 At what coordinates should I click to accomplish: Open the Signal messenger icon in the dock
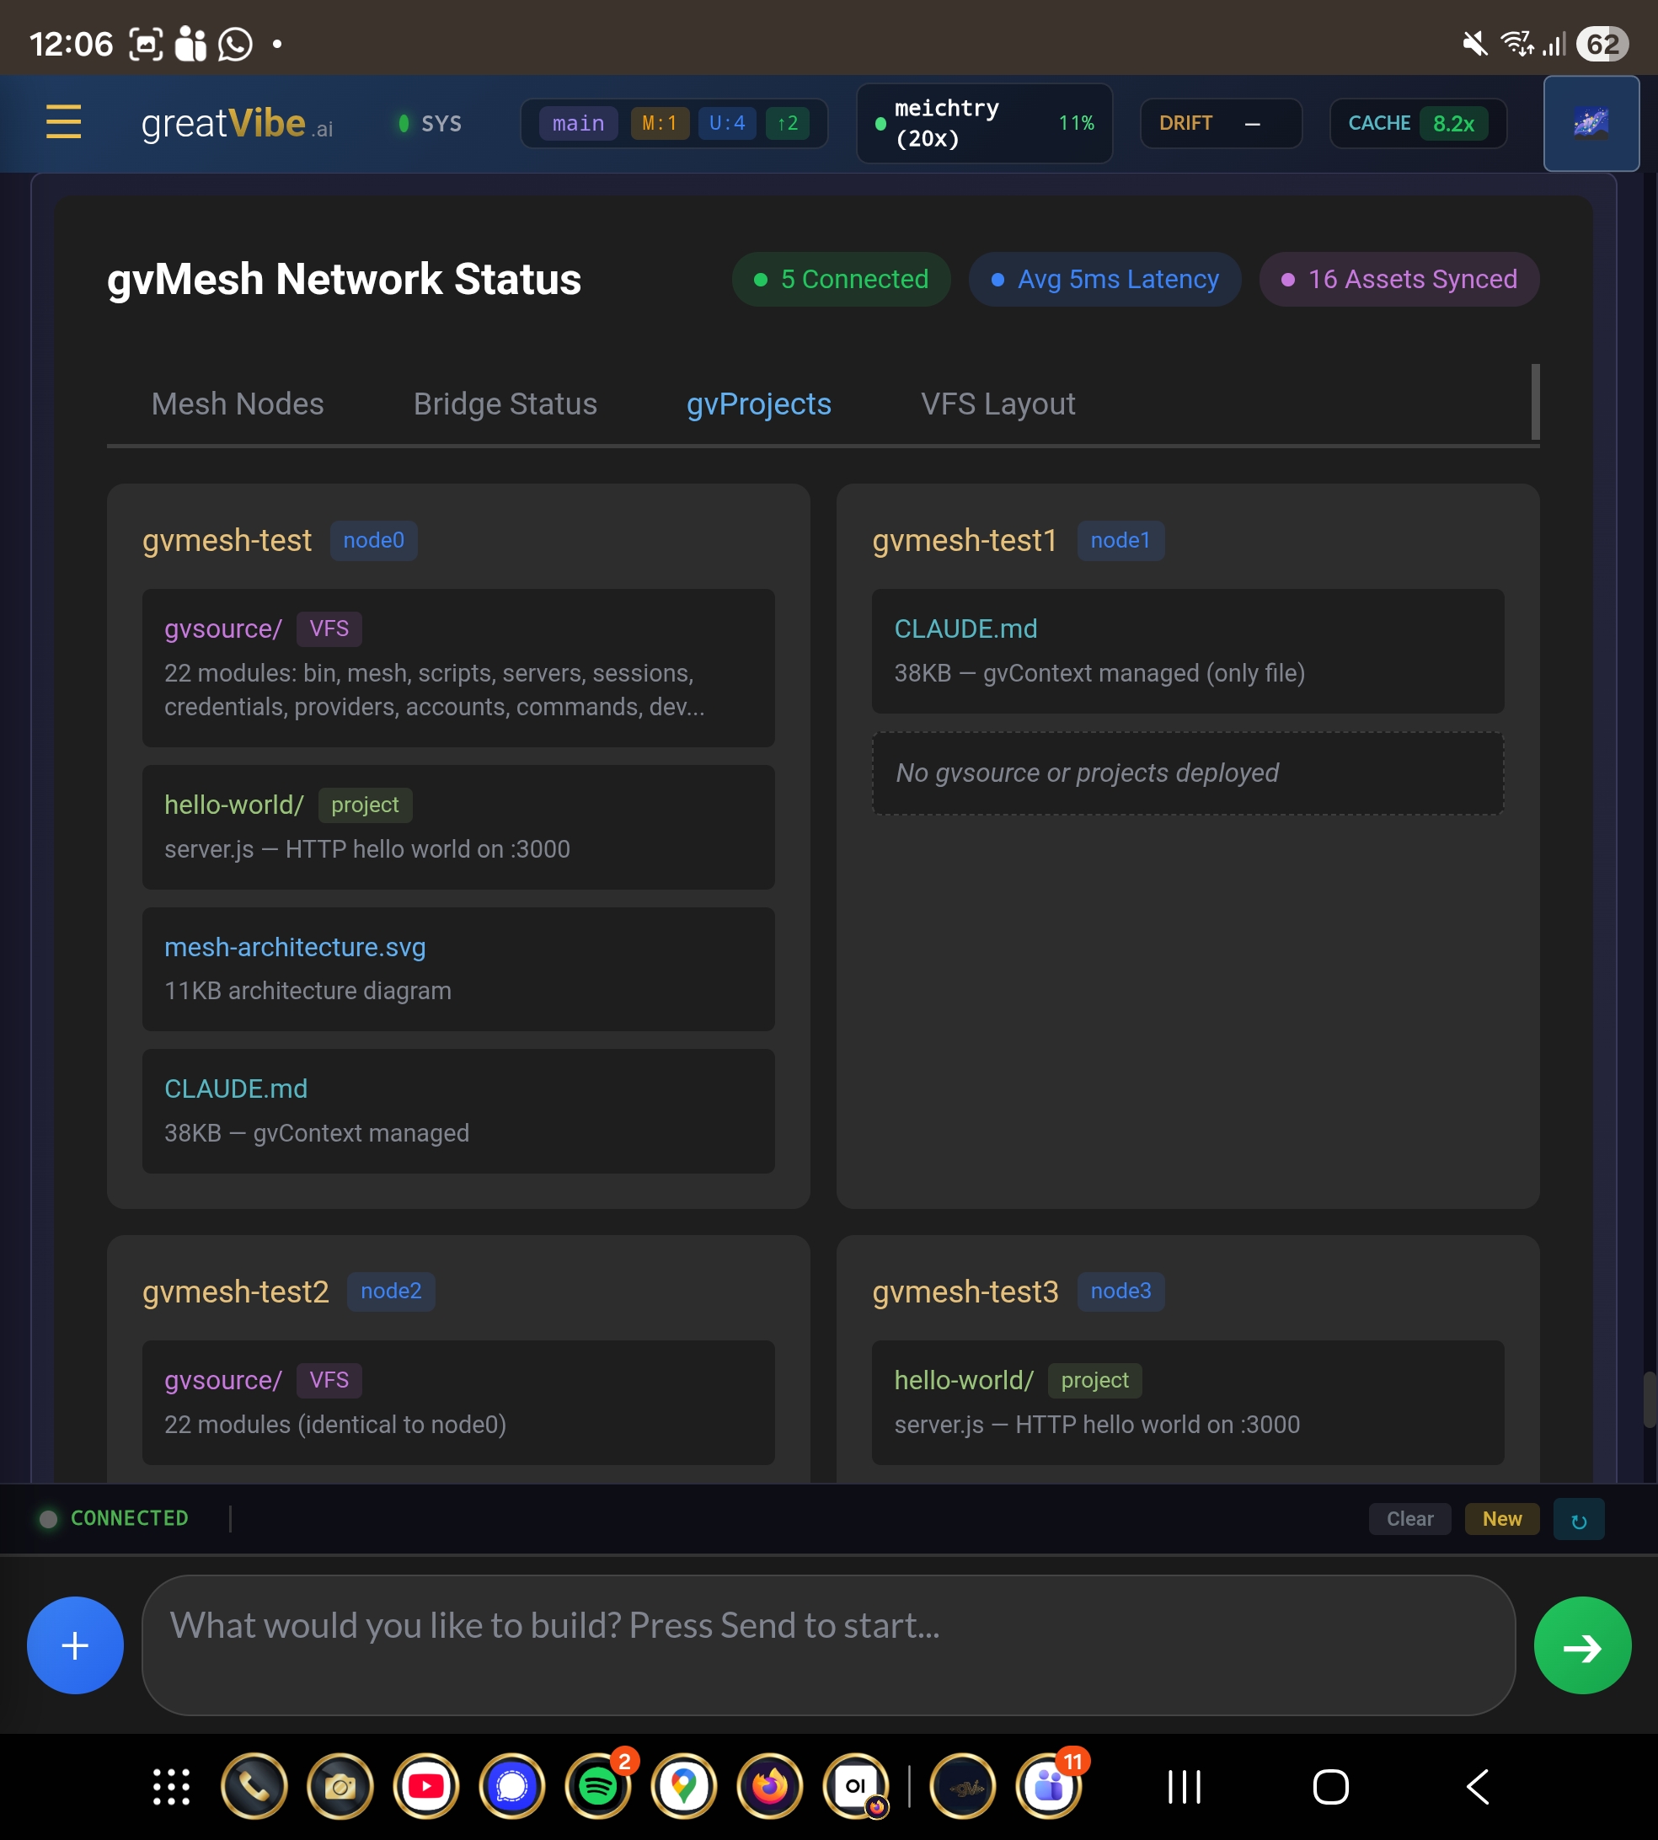pos(512,1786)
